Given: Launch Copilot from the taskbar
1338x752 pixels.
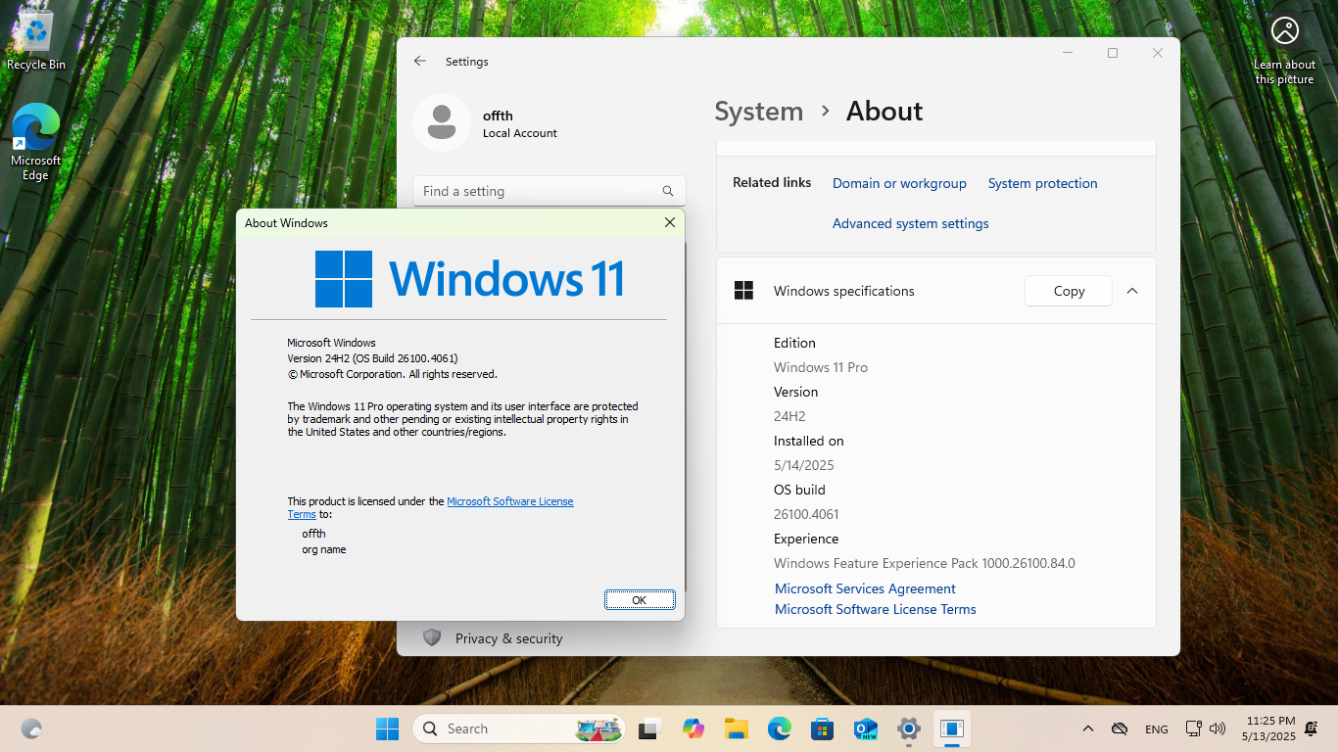Looking at the screenshot, I should click(693, 728).
